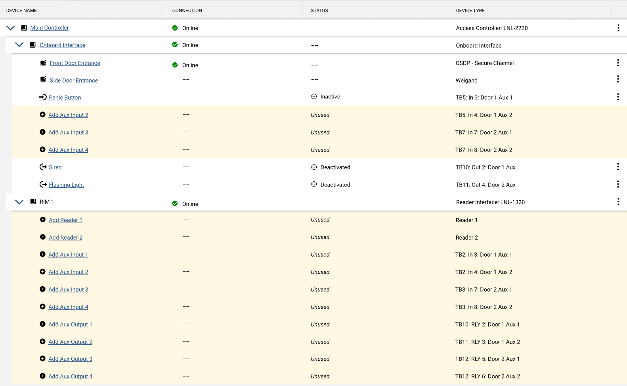Viewport: 627px width, 386px height.
Task: Click the Device Type column header
Action: pos(470,11)
